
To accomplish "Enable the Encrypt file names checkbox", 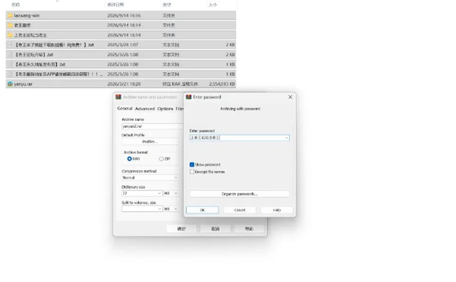I will 192,172.
